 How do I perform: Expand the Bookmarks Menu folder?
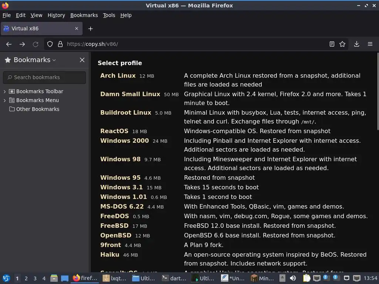(x=4, y=101)
